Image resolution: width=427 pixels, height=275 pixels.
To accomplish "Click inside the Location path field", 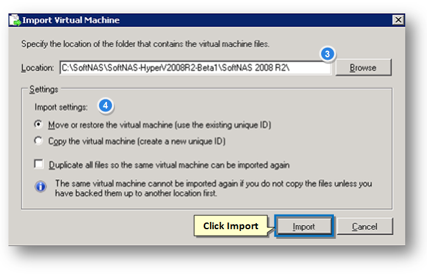I will pos(195,68).
